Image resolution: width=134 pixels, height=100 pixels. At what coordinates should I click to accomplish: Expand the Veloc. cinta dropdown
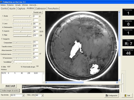42,95
